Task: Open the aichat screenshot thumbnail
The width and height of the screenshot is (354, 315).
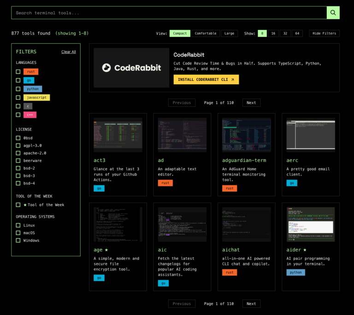Action: click(x=246, y=224)
